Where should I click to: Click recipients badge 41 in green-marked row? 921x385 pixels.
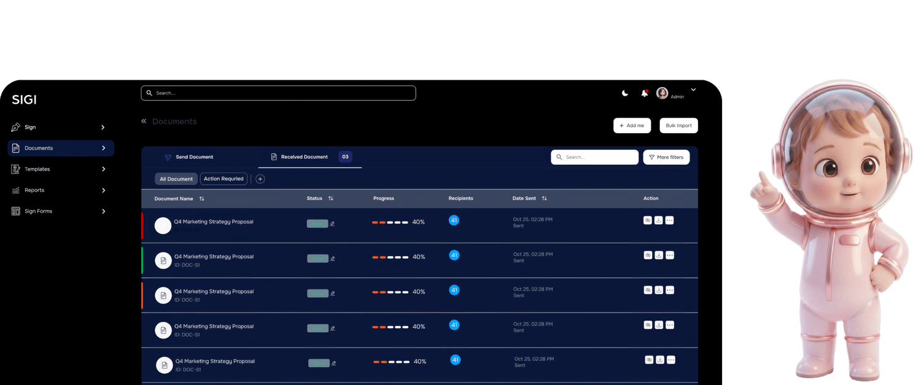454,255
